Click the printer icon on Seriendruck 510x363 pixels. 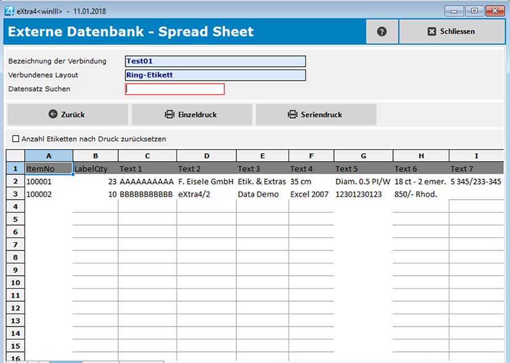(x=292, y=115)
